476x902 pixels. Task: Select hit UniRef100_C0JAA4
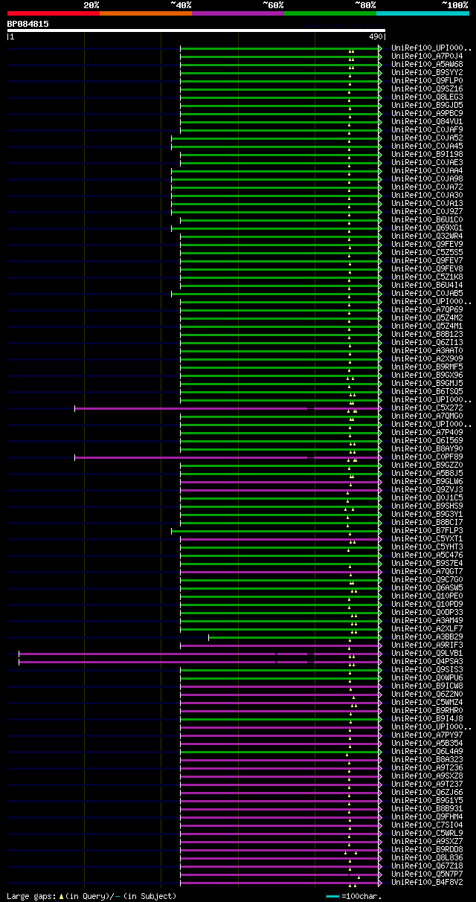[427, 170]
